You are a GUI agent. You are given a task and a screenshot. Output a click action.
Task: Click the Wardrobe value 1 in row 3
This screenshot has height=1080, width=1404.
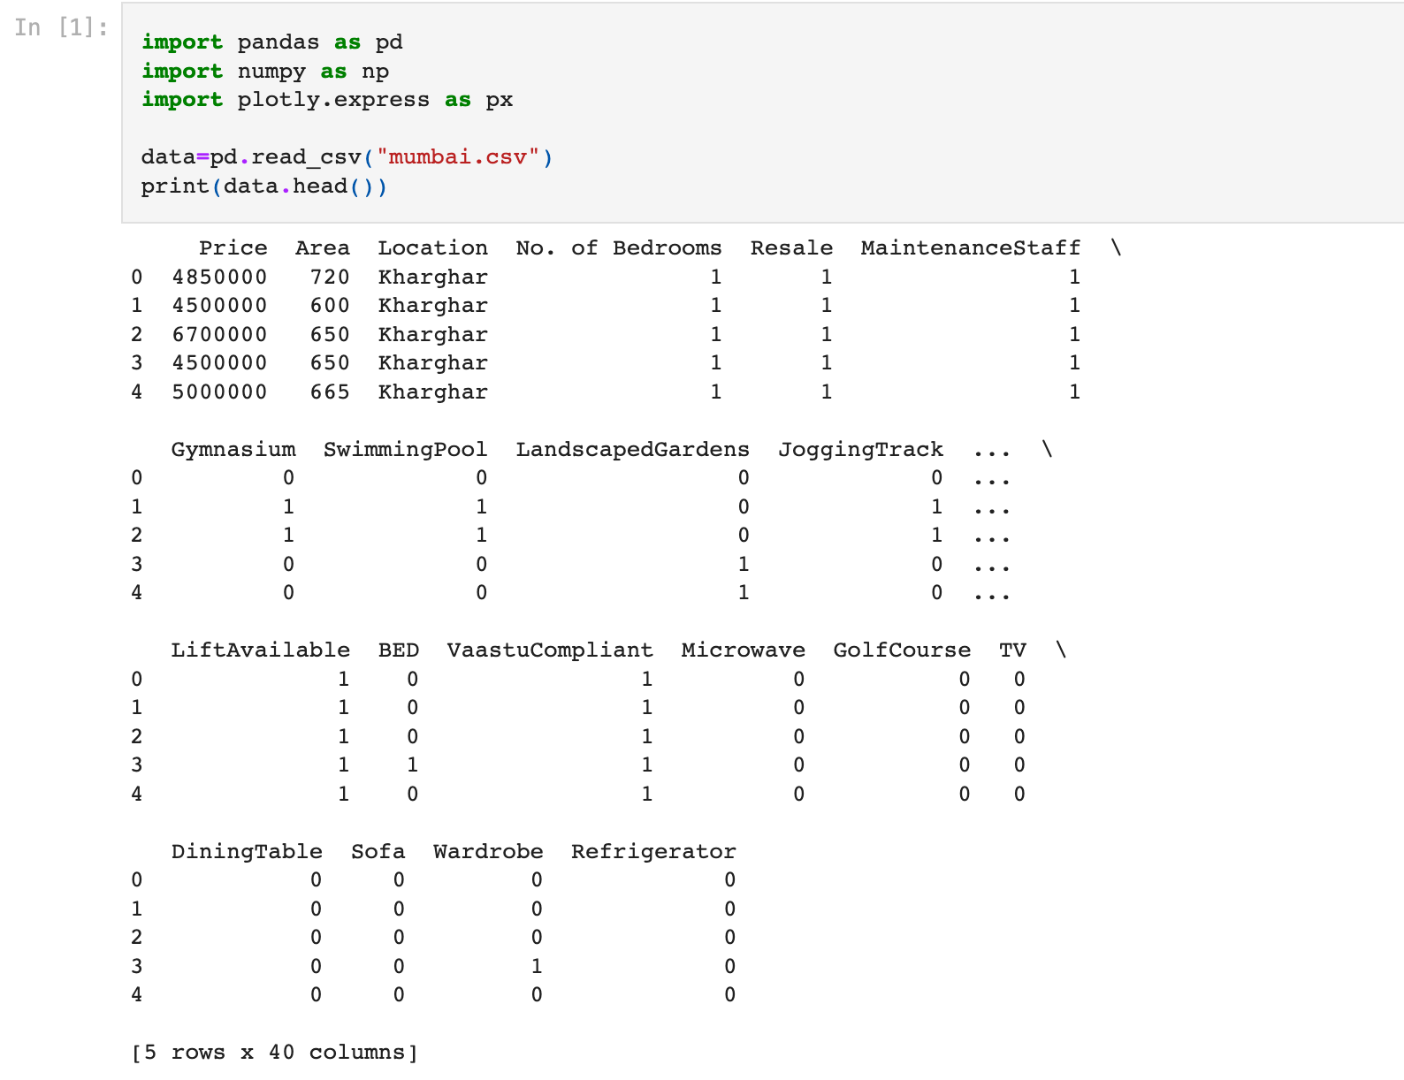tap(537, 967)
